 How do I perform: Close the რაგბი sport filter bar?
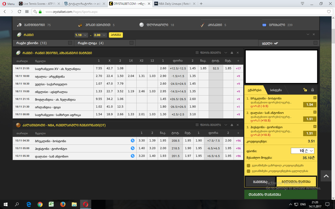314,34
